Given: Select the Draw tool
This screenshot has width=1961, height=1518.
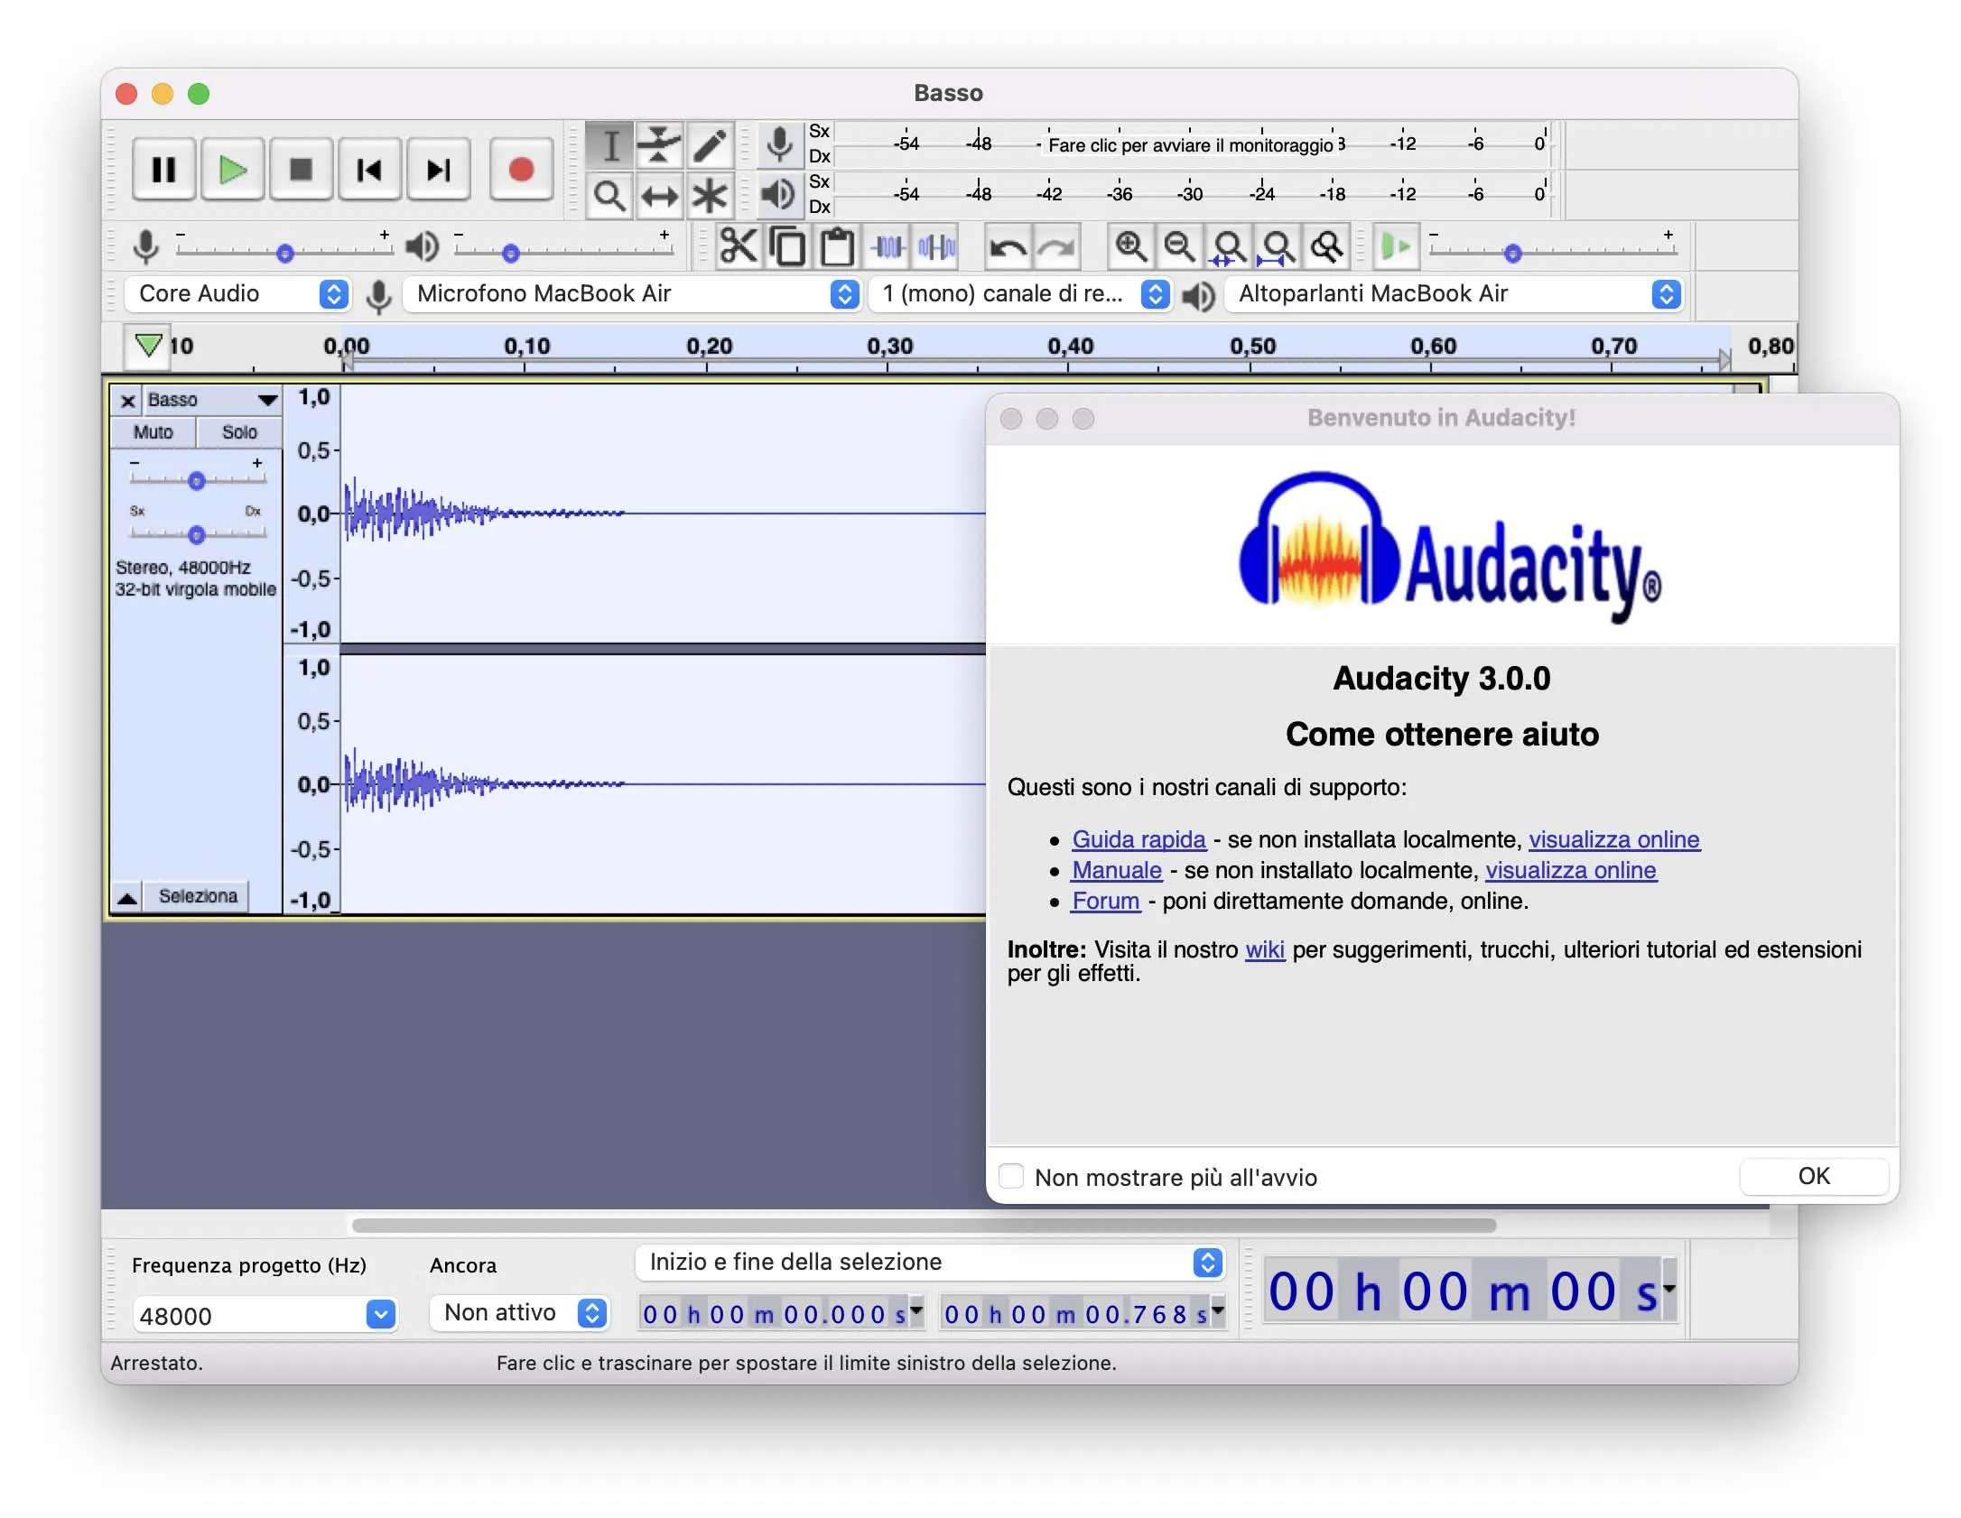Looking at the screenshot, I should point(710,143).
